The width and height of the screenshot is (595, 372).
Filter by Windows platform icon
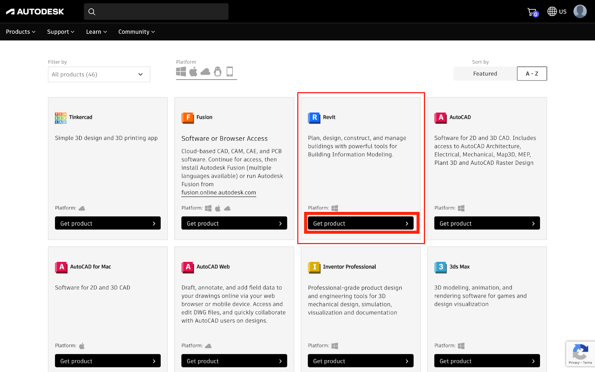(181, 71)
